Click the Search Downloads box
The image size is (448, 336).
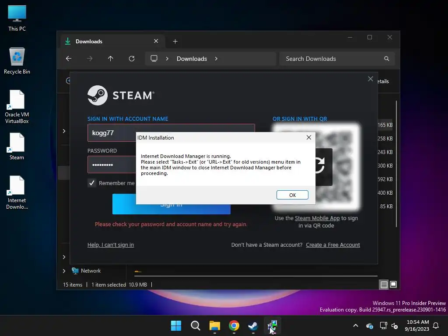[337, 59]
